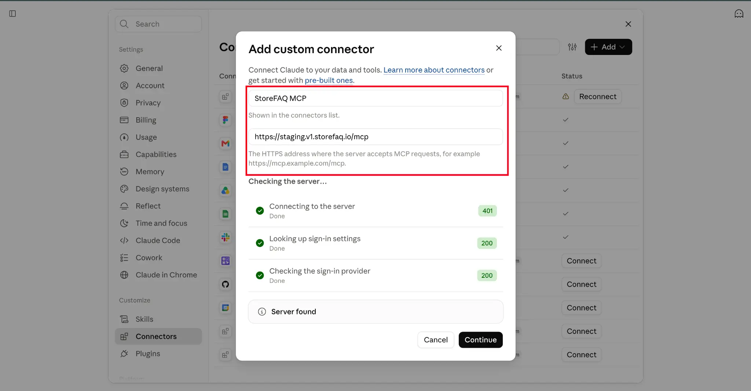Click Cancel in the dialog
The height and width of the screenshot is (391, 751).
436,340
